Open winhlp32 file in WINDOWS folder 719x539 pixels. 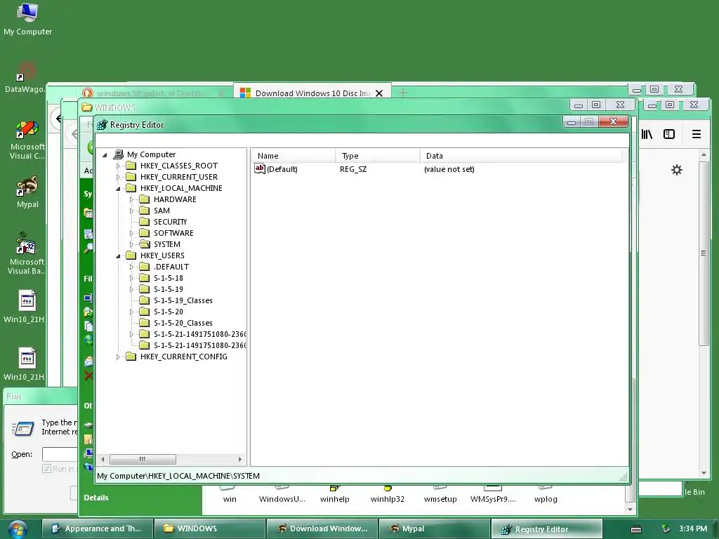point(388,495)
